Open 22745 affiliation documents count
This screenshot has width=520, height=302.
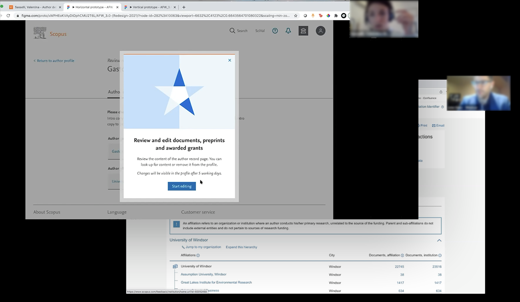click(x=399, y=267)
